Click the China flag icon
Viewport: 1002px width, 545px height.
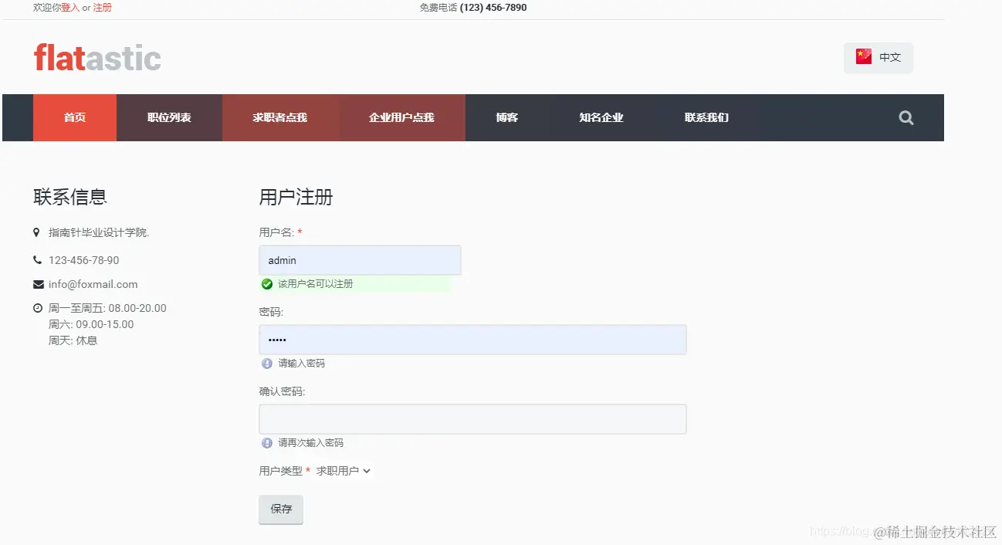864,56
